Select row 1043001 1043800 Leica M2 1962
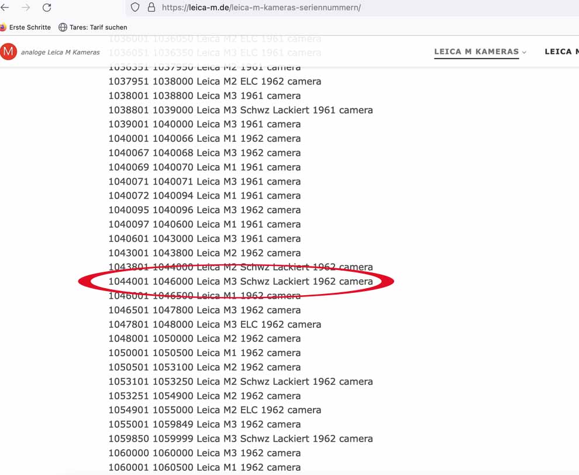Image resolution: width=579 pixels, height=475 pixels. [x=205, y=253]
